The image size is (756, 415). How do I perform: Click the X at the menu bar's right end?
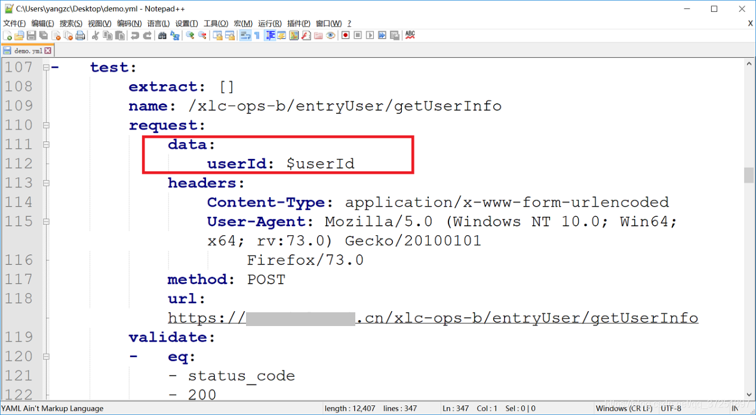tap(750, 23)
